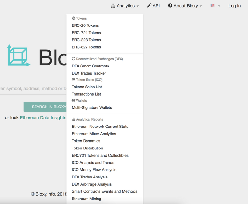Image resolution: width=248 pixels, height=204 pixels.
Task: Select Ethereum Network Current Stats
Action: click(100, 127)
